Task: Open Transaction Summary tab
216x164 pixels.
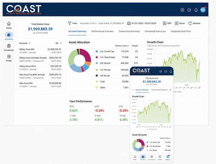Action: pos(129,32)
